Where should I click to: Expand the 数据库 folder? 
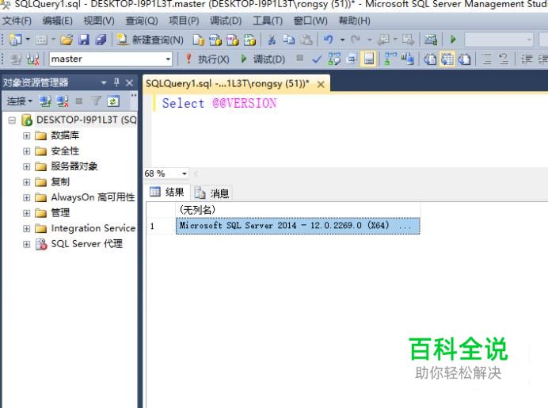point(27,135)
